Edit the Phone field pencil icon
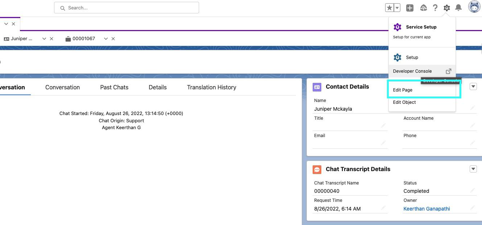The image size is (482, 225). (x=473, y=143)
